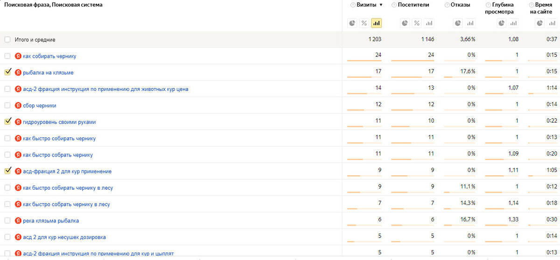The image size is (560, 260).
Task: Open the help icon next to Визиты
Action: click(352, 5)
